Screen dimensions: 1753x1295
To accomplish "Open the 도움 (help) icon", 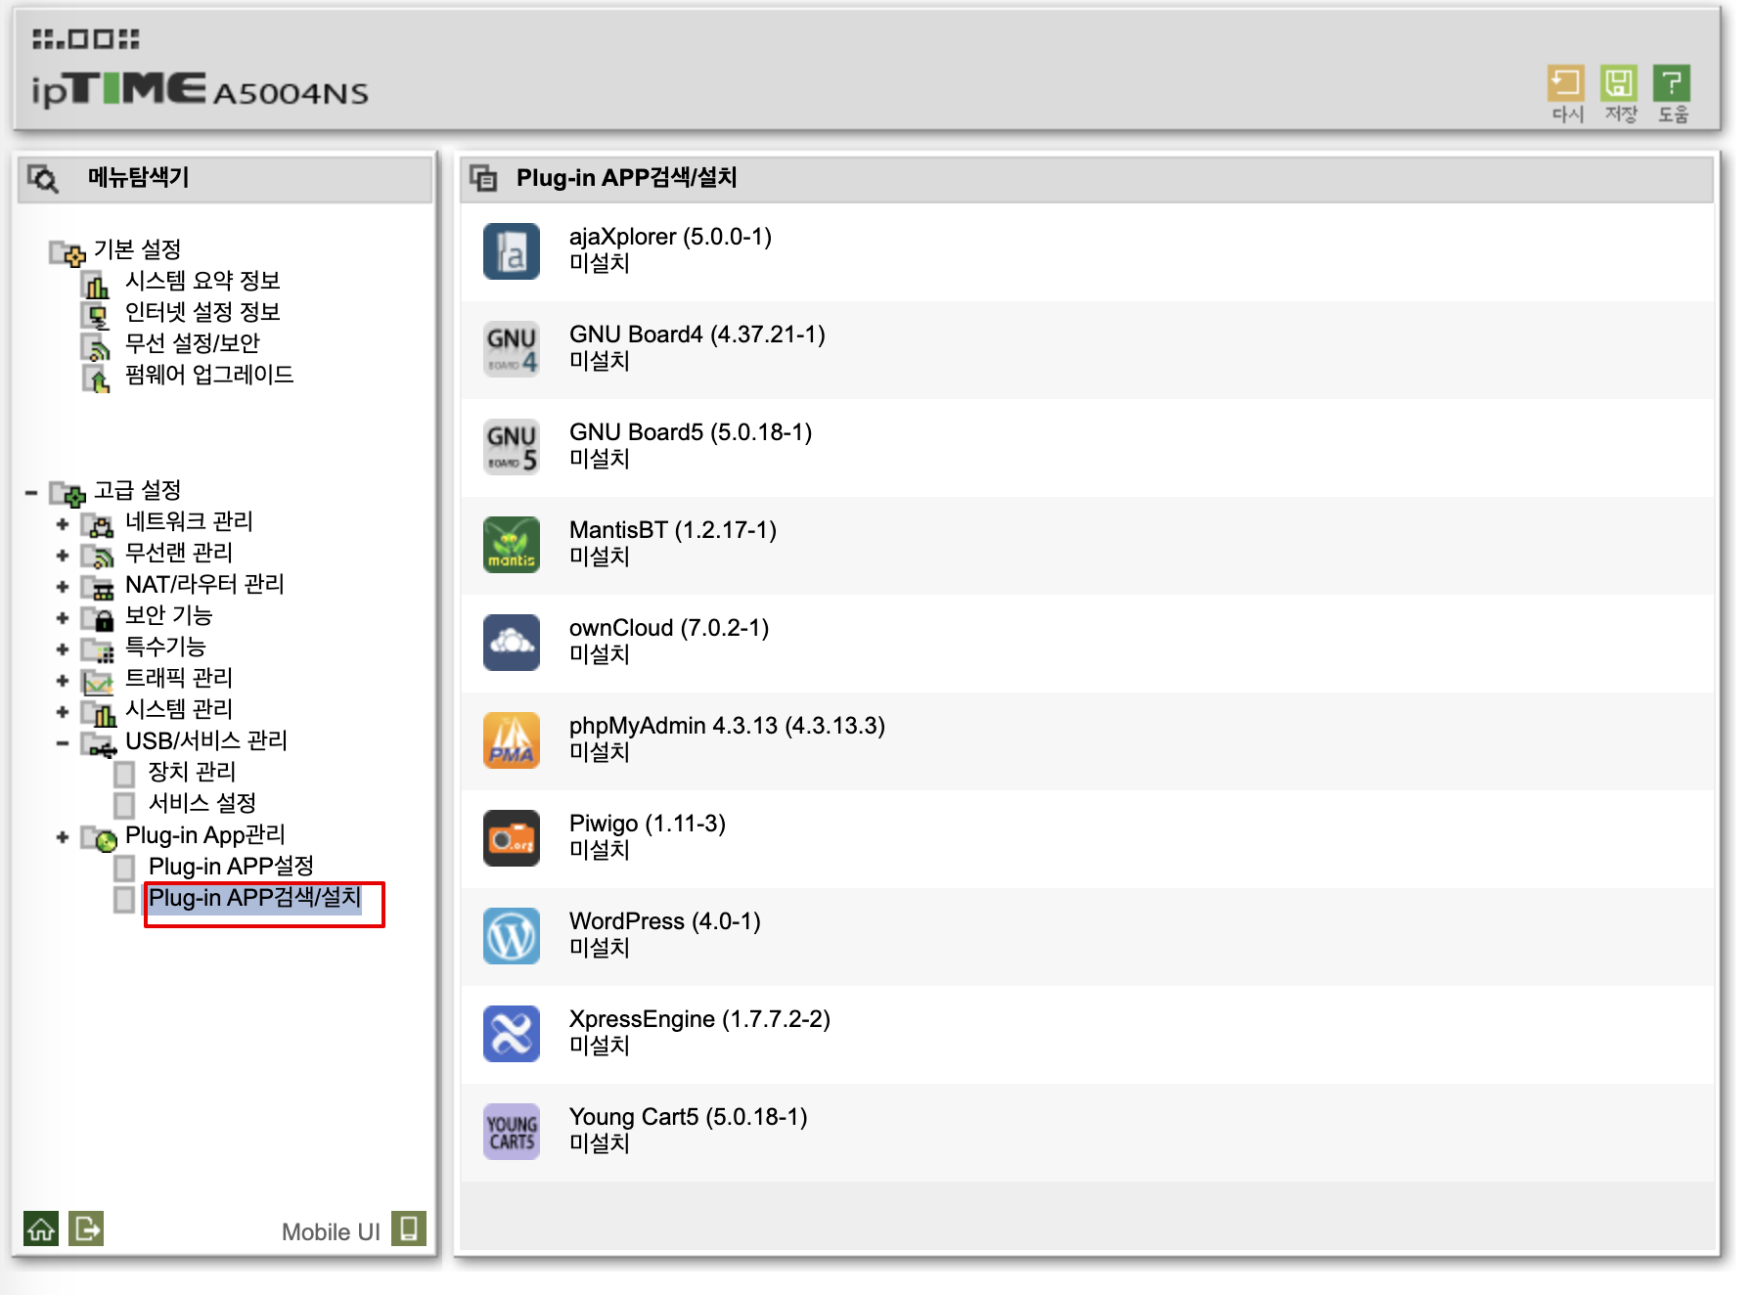I will [x=1672, y=83].
